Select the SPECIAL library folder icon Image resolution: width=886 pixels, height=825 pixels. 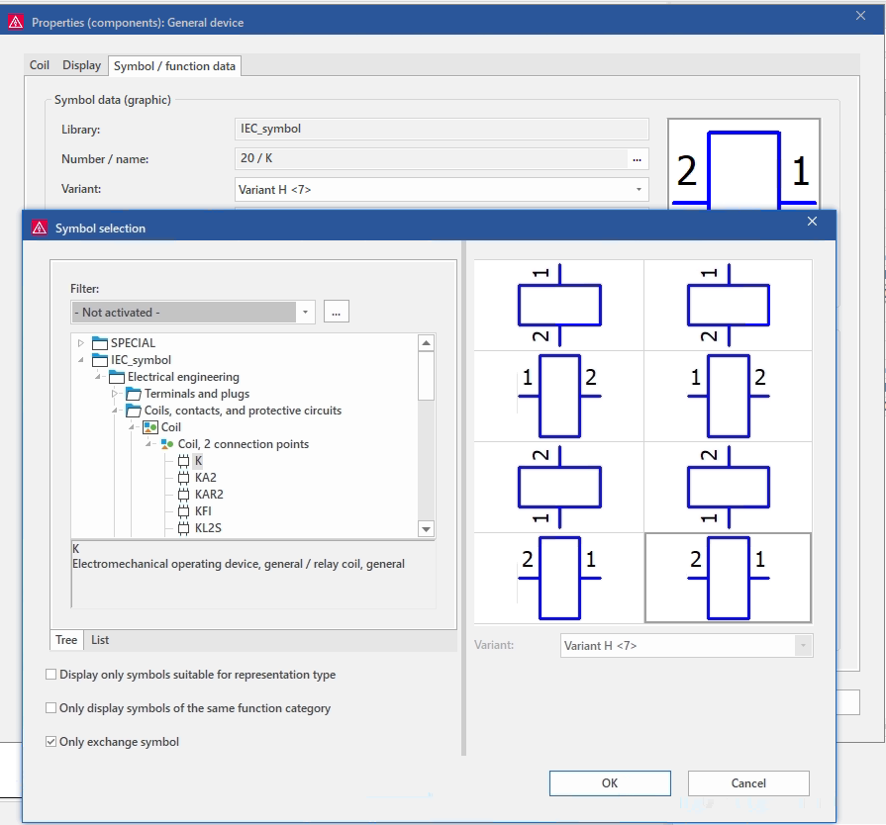tap(100, 343)
